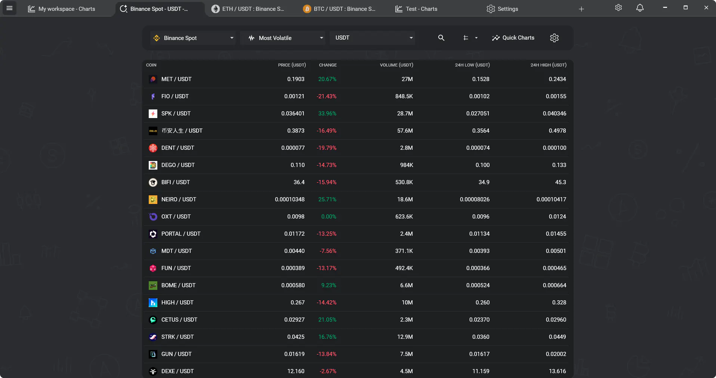This screenshot has height=378, width=716.
Task: Open the new tab plus button
Action: [581, 9]
